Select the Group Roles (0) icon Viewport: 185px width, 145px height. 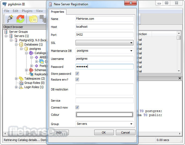[21, 83]
